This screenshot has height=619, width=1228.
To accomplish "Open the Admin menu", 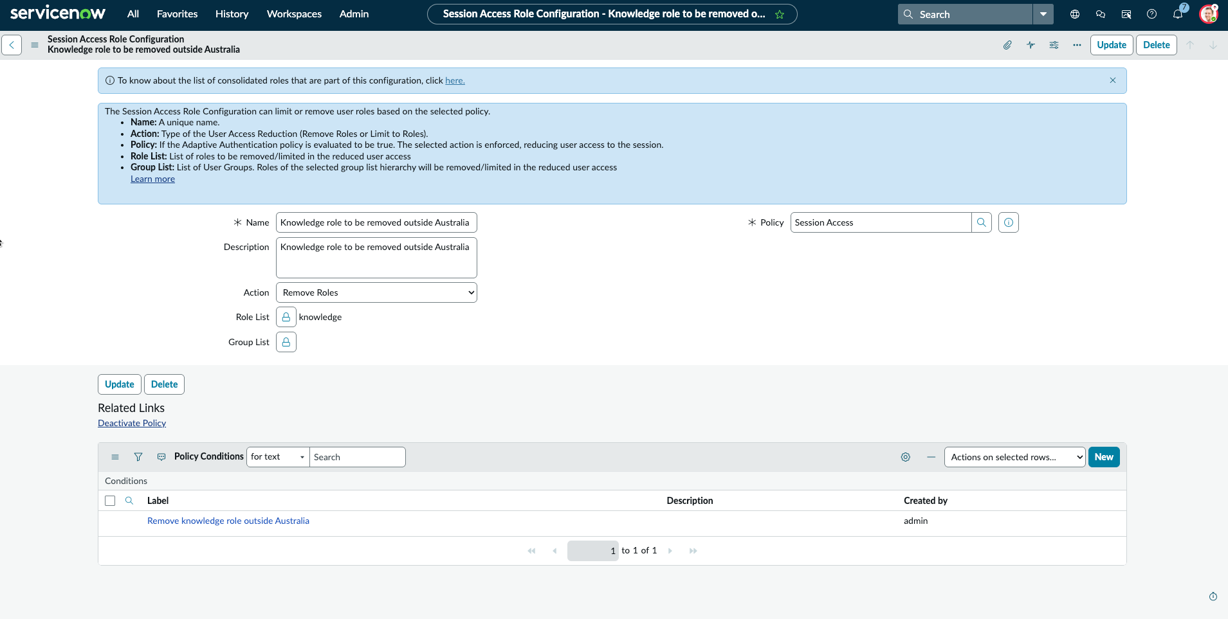I will click(354, 13).
